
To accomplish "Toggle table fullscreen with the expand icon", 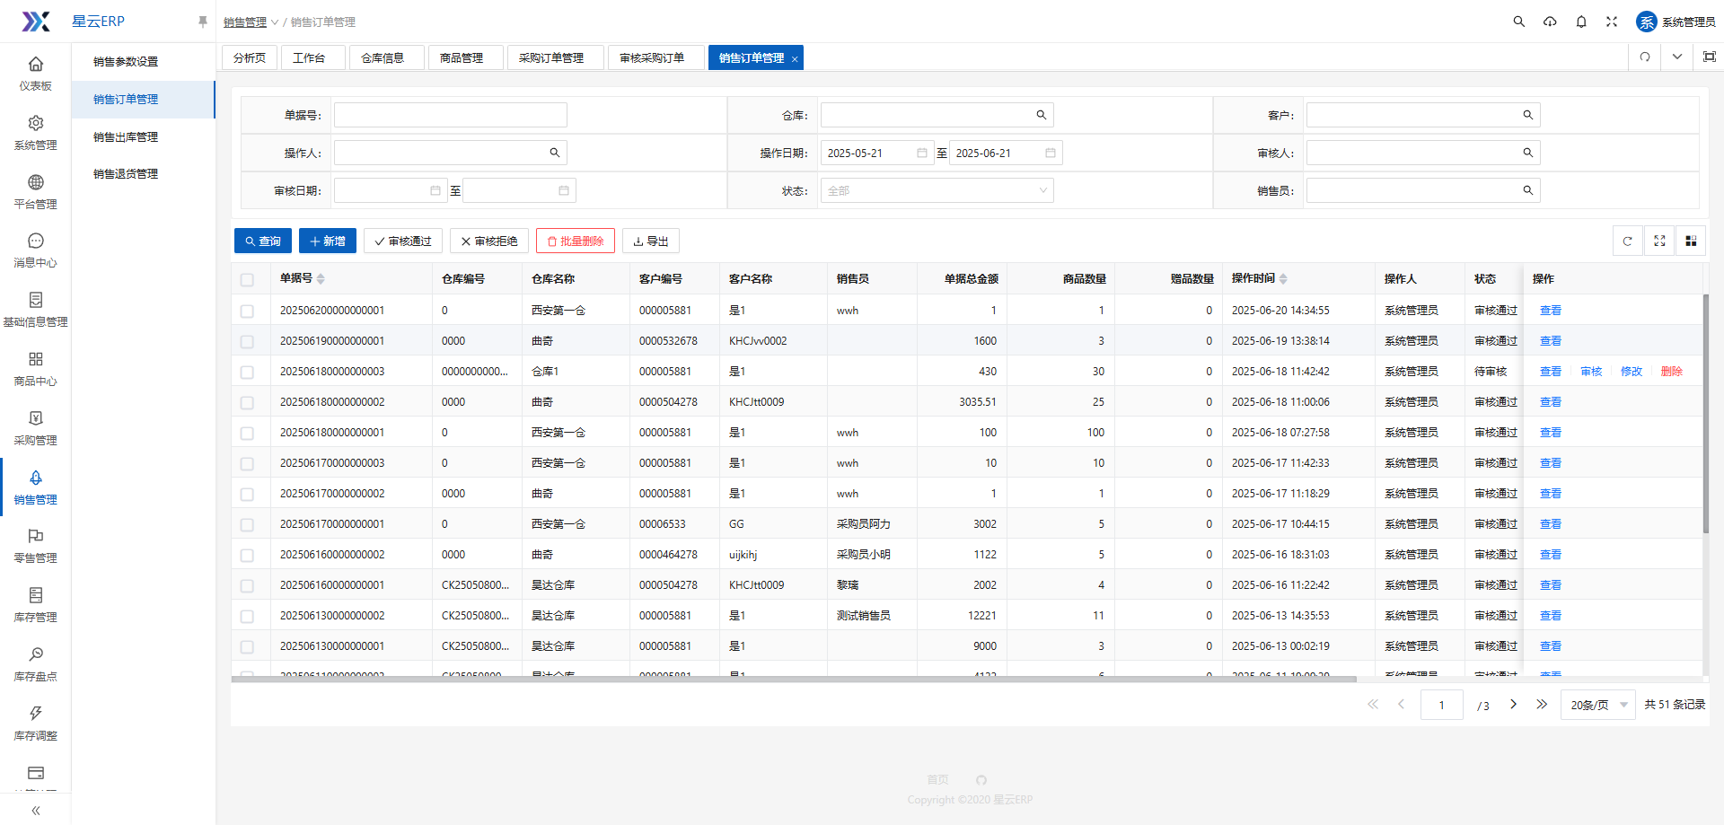I will 1659,241.
